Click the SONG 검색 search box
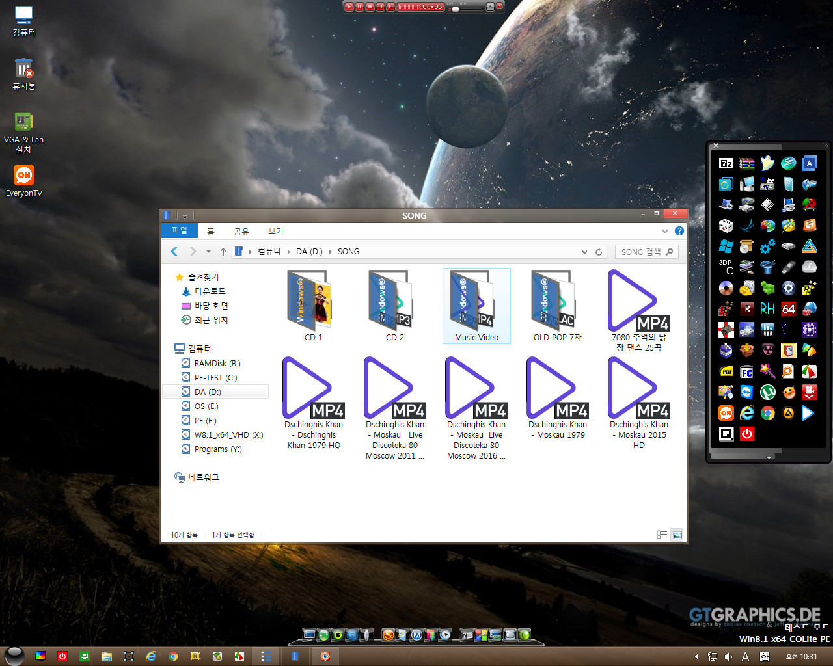This screenshot has height=666, width=833. point(646,252)
